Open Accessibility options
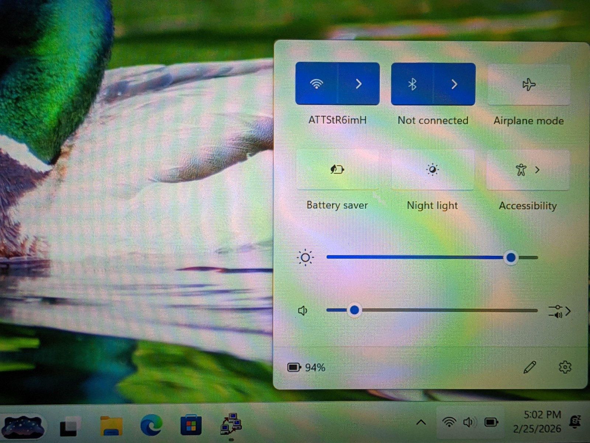Viewport: 590px width, 443px height. tap(528, 170)
